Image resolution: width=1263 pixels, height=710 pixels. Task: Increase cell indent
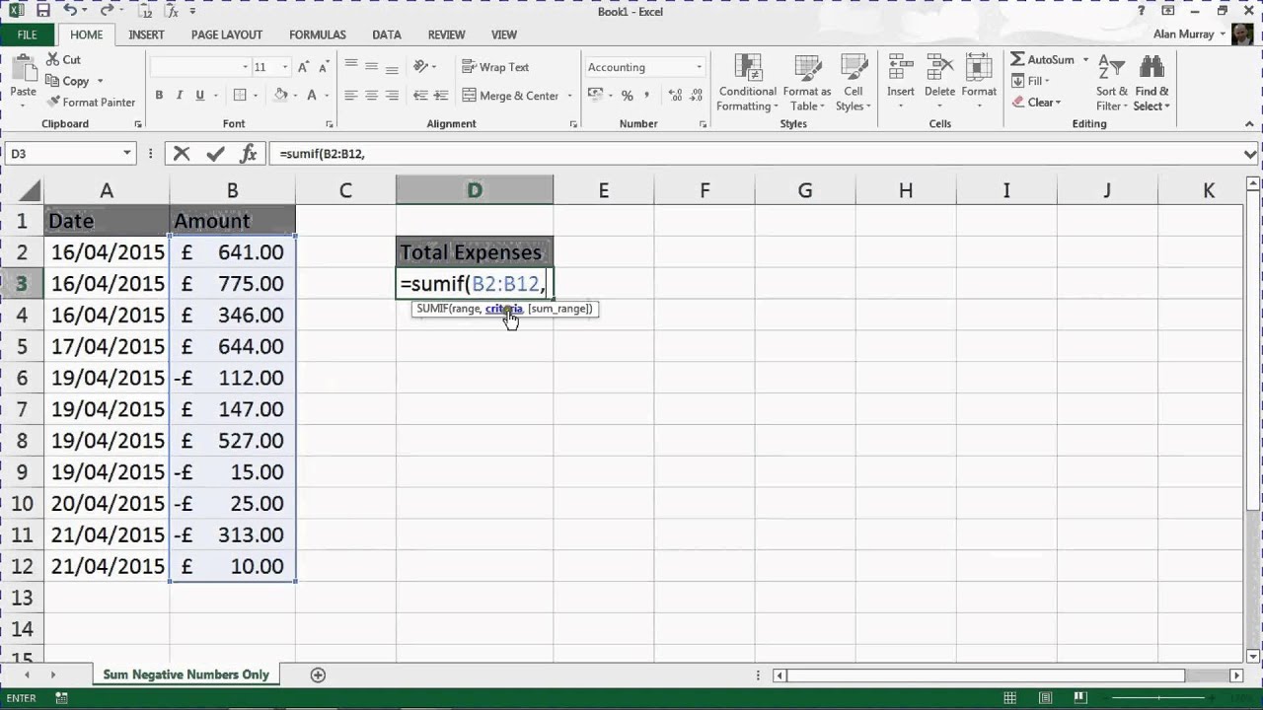pos(440,96)
